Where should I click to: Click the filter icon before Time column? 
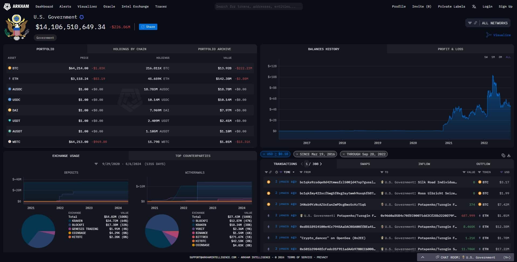click(x=281, y=172)
